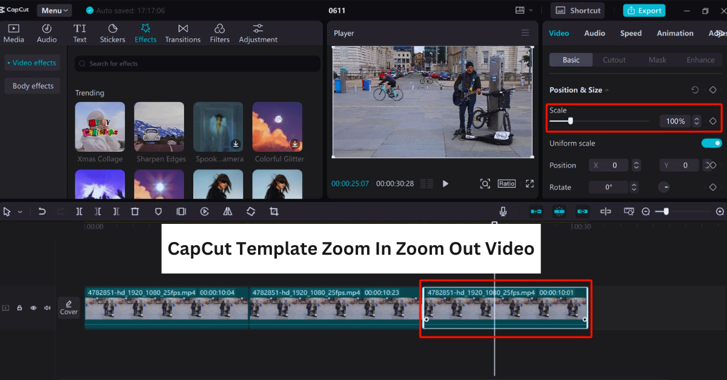Collapse the Position & Size section
This screenshot has width=727, height=380.
(x=607, y=90)
